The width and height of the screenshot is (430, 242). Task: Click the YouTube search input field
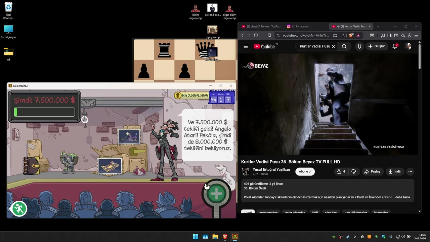(314, 46)
